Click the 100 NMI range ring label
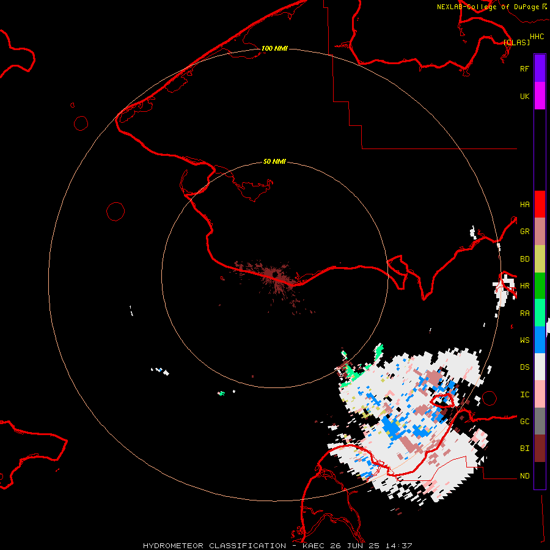This screenshot has width=550, height=550. click(x=274, y=48)
